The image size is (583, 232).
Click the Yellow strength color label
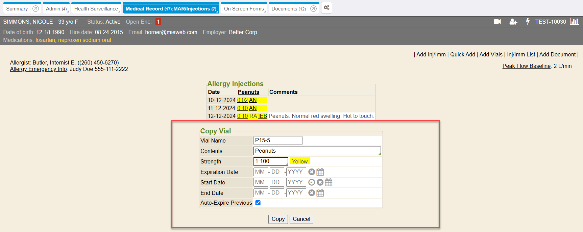pyautogui.click(x=299, y=161)
